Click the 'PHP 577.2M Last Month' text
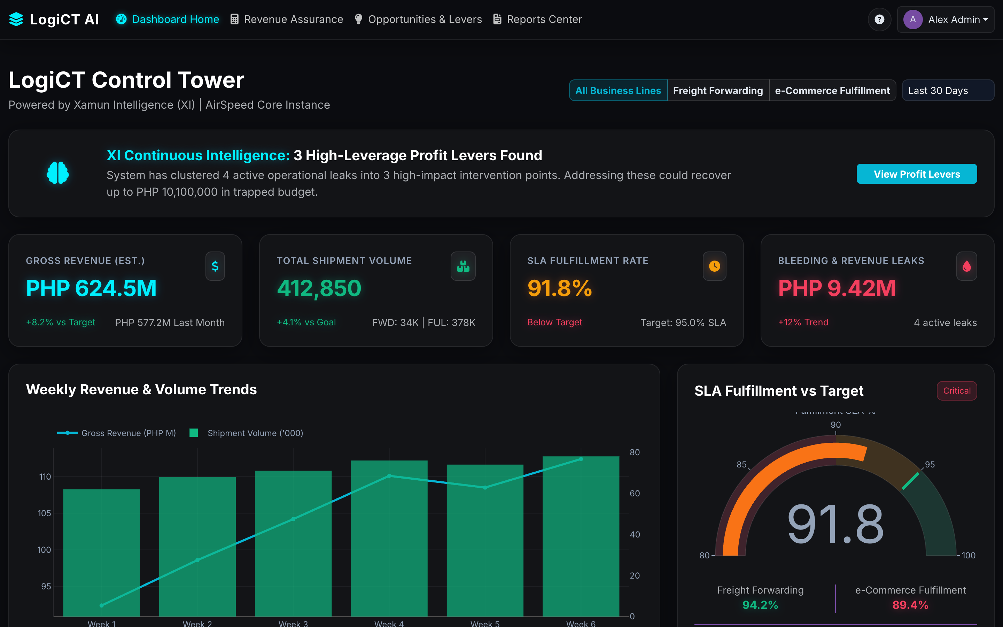 point(170,323)
